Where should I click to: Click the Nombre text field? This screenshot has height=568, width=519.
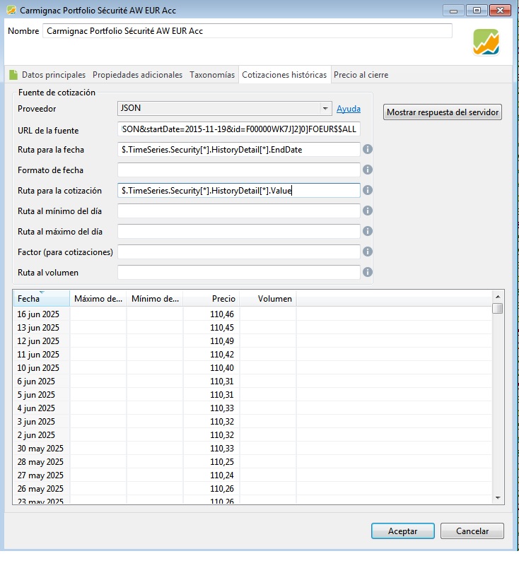click(x=247, y=31)
